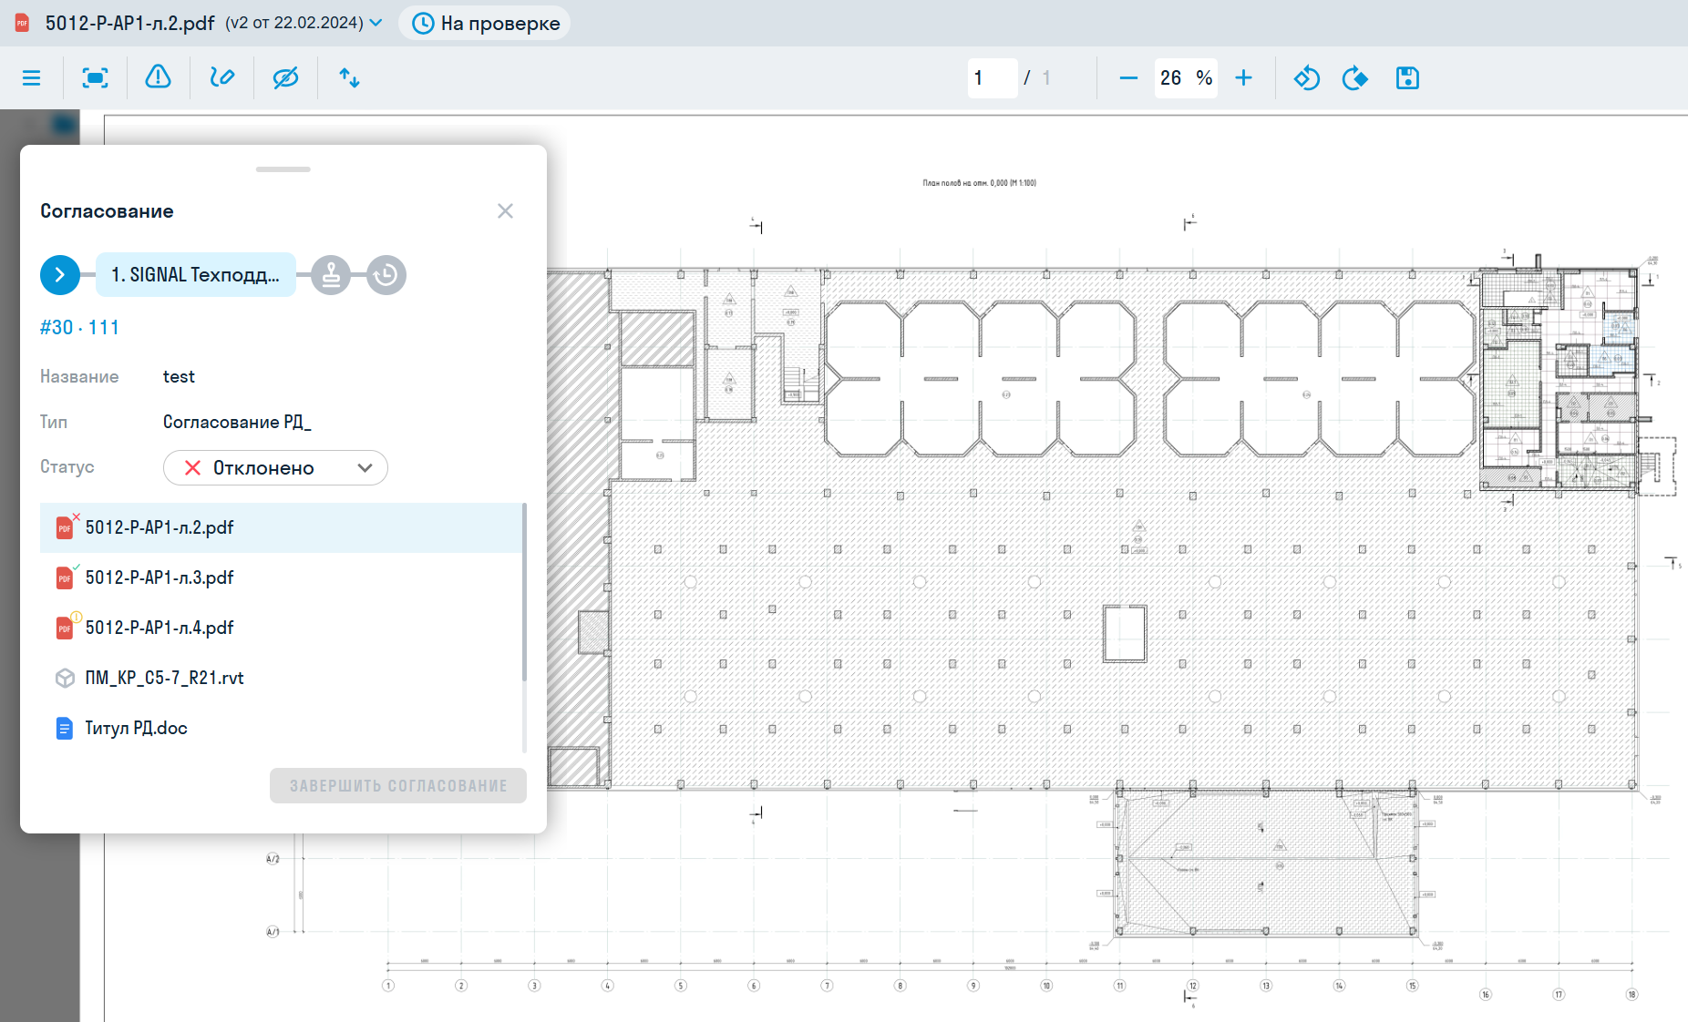Select the 1. SIGNAL Техподд... stage tab
The height and width of the screenshot is (1022, 1688).
[195, 275]
